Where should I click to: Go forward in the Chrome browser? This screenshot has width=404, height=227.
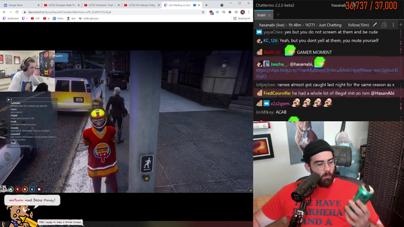tap(11, 12)
